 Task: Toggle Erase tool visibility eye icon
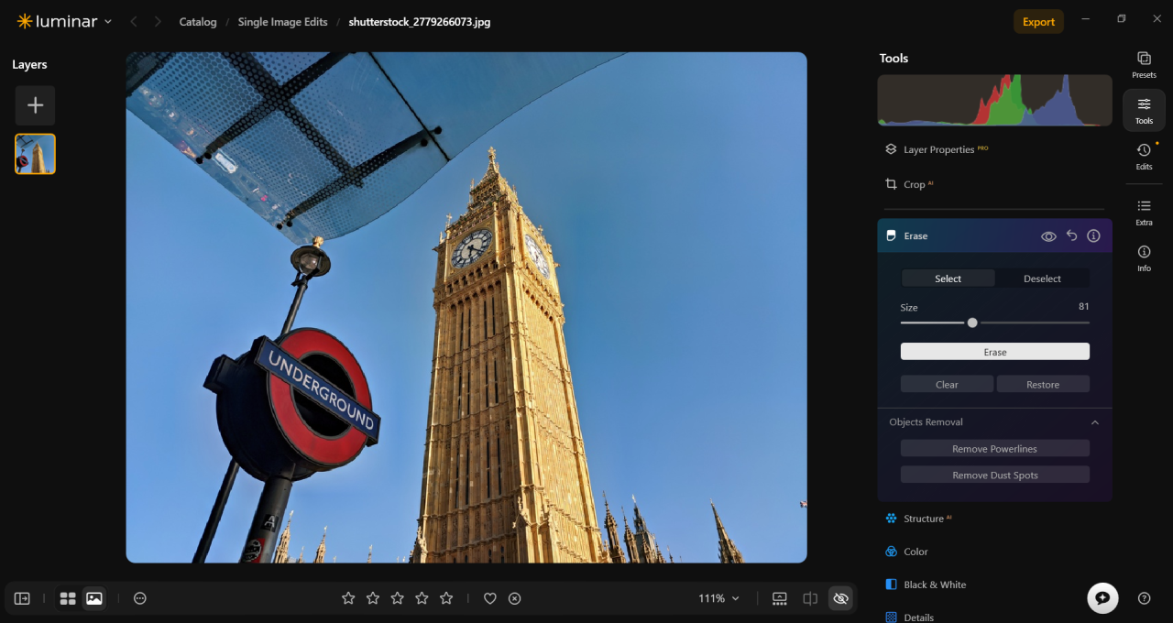click(x=1048, y=236)
